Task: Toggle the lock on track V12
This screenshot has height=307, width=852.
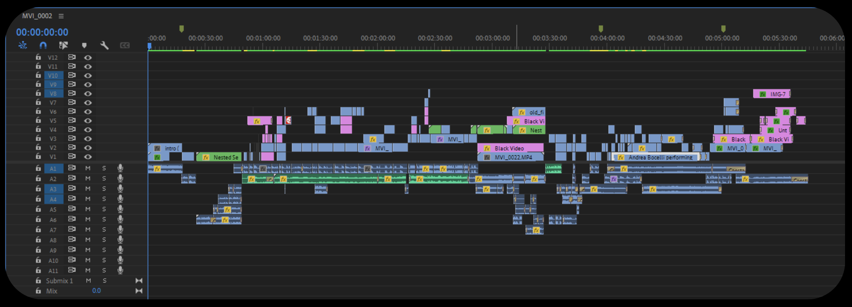Action: (x=38, y=57)
